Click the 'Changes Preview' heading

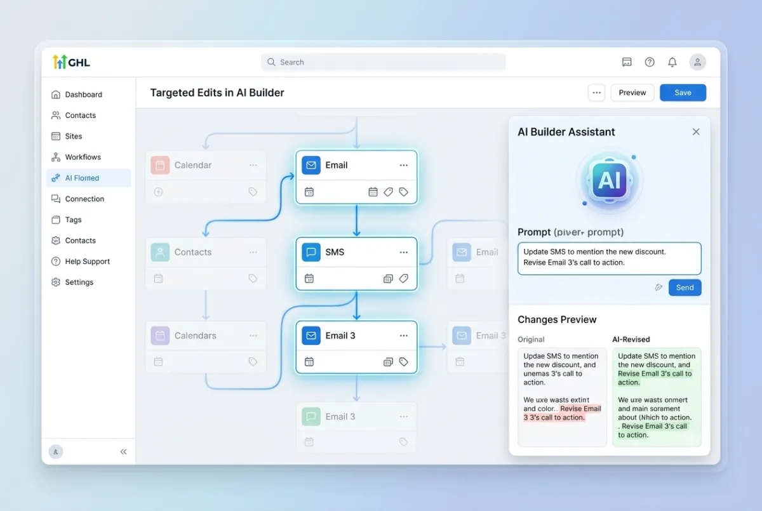[557, 320]
